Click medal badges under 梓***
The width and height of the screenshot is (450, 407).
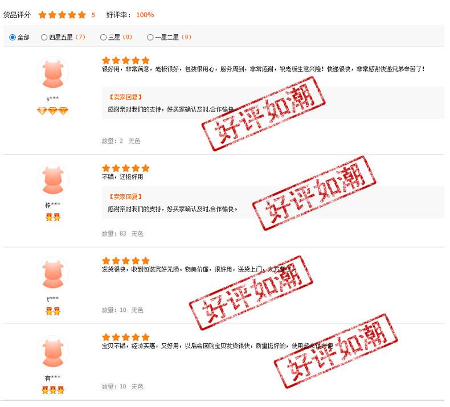click(53, 217)
